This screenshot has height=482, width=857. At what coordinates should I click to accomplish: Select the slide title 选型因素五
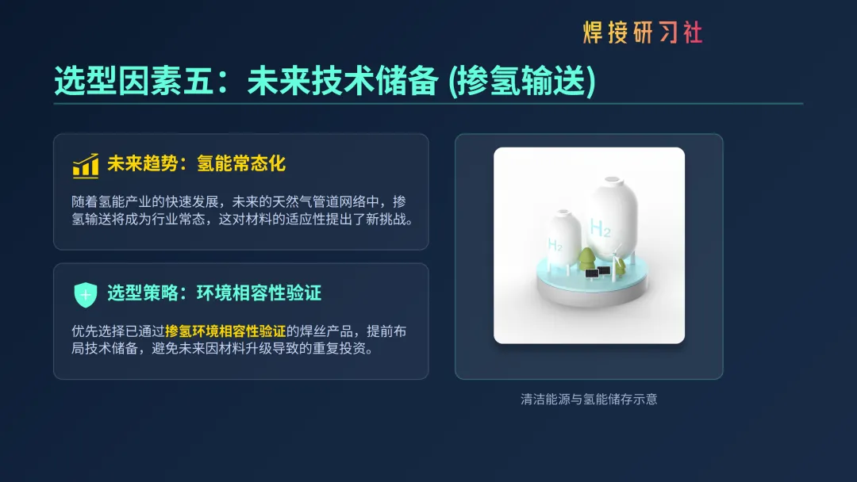(133, 81)
